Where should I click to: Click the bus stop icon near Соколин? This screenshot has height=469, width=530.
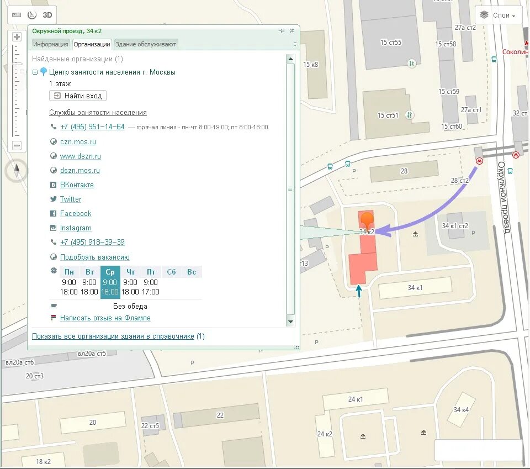tap(494, 60)
